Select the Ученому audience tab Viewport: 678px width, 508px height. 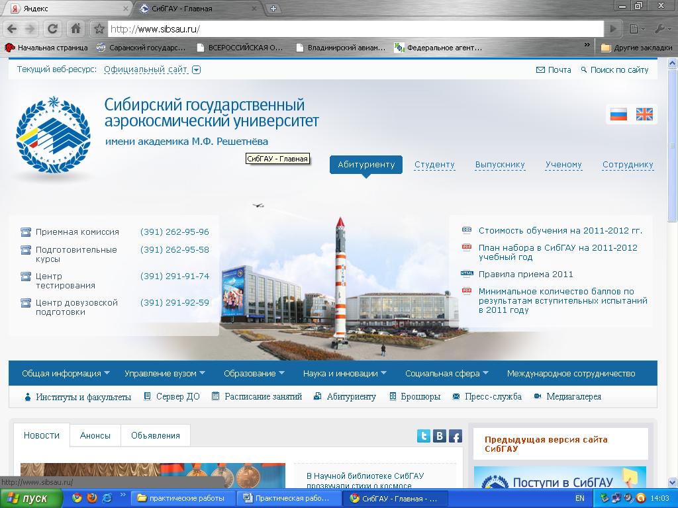click(563, 165)
